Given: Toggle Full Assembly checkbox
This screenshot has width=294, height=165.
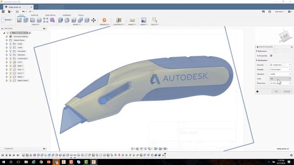Looking at the screenshot, I should [x=271, y=56].
